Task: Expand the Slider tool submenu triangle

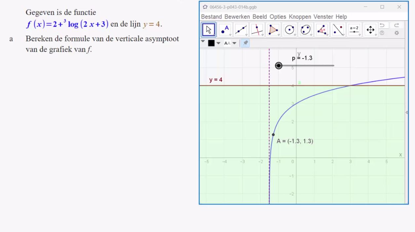Action: tap(360, 35)
